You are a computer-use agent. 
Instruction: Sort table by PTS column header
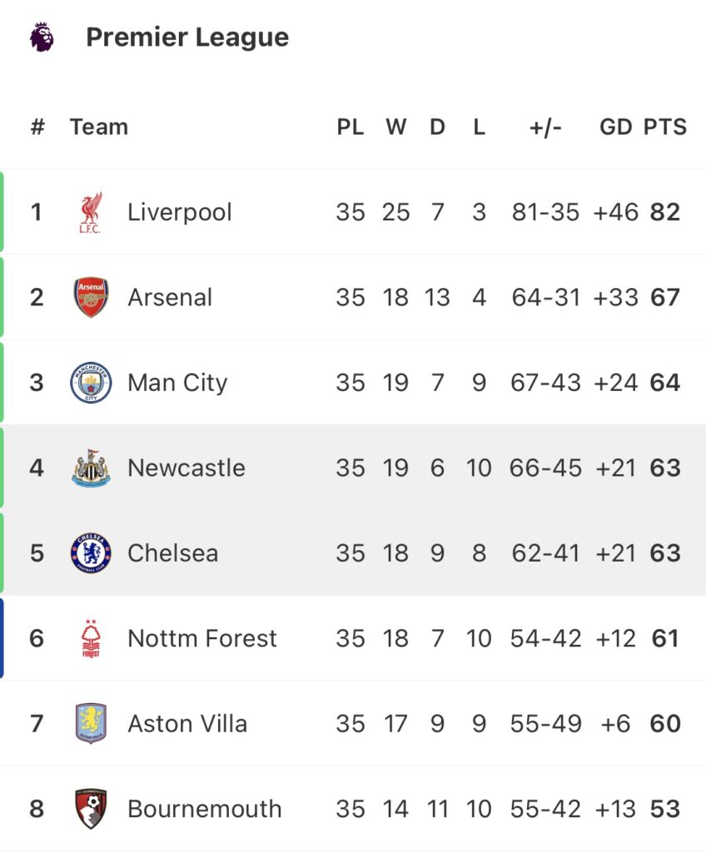[x=664, y=127]
